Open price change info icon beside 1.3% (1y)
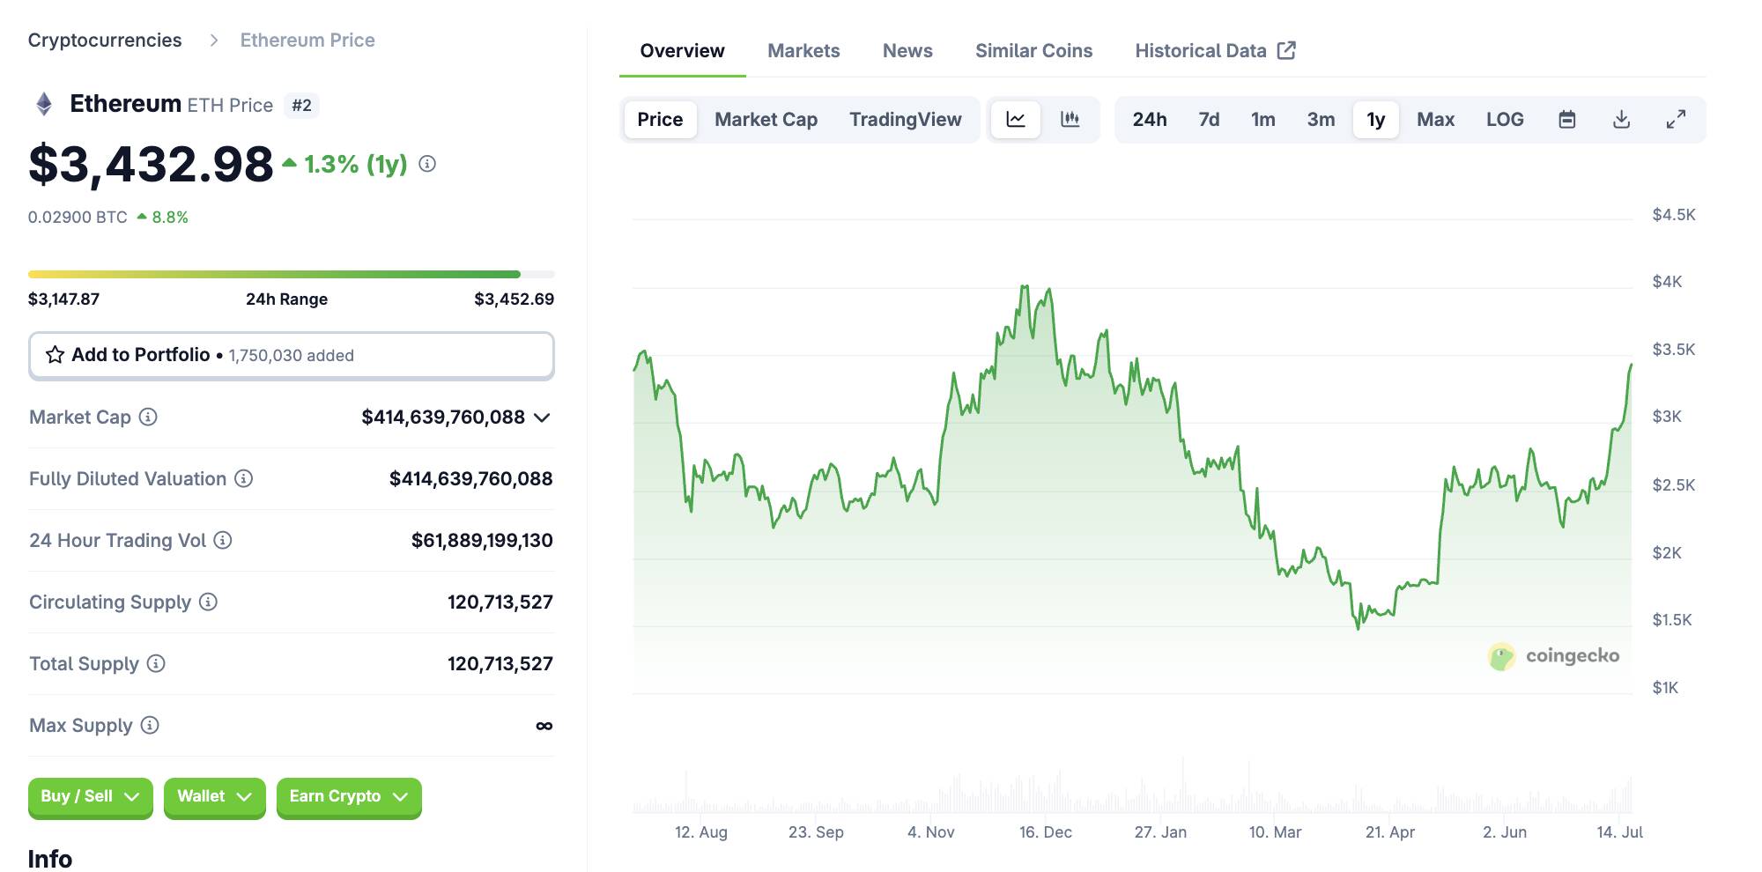1762x872 pixels. [427, 164]
